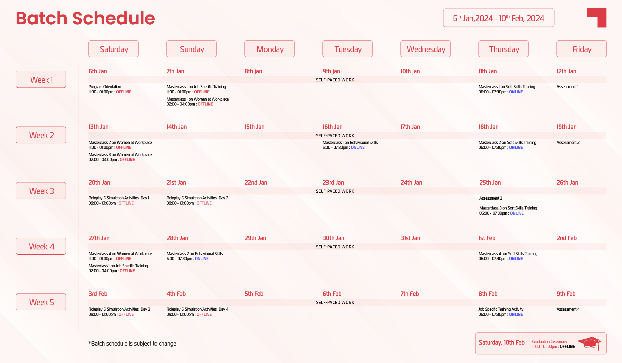Select Assessment 3 on 25th Jan
Image resolution: width=622 pixels, height=363 pixels.
491,198
